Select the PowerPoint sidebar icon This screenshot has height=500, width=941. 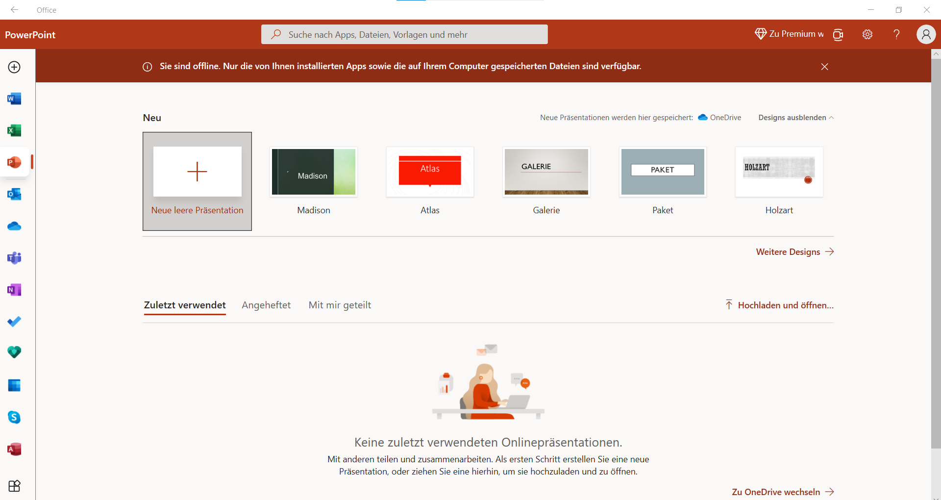pyautogui.click(x=14, y=162)
